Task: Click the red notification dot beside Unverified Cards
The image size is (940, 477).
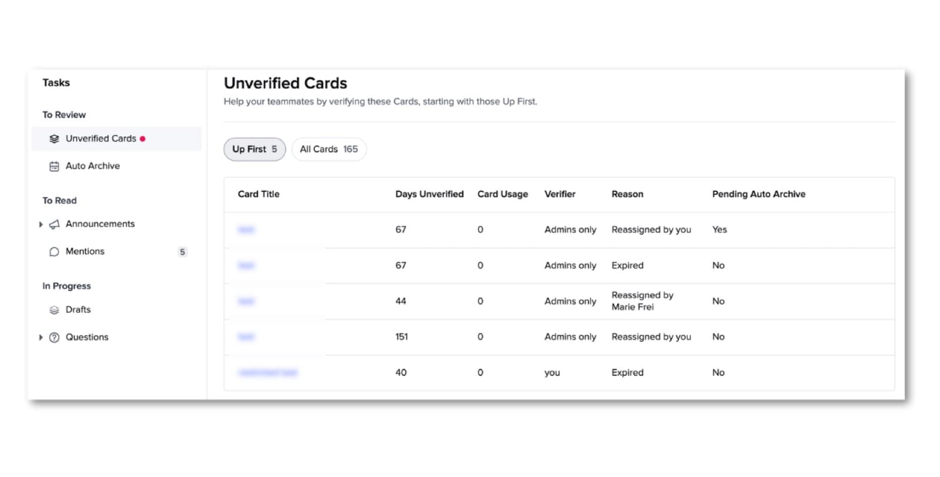Action: tap(143, 139)
